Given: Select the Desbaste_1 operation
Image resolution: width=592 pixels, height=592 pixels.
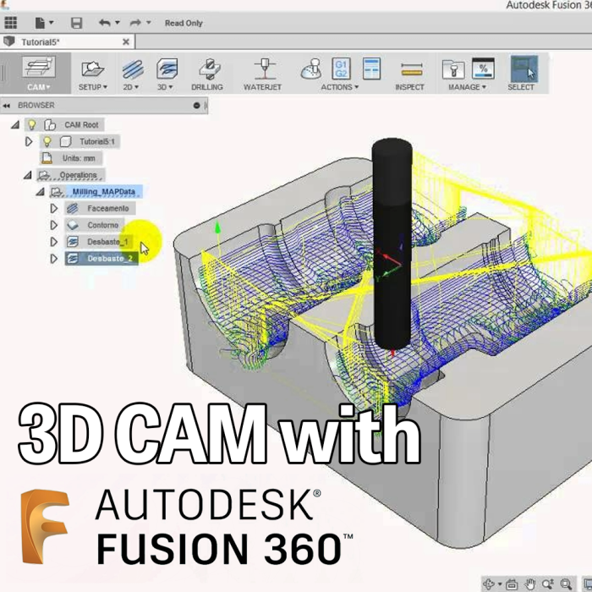Looking at the screenshot, I should click(99, 242).
